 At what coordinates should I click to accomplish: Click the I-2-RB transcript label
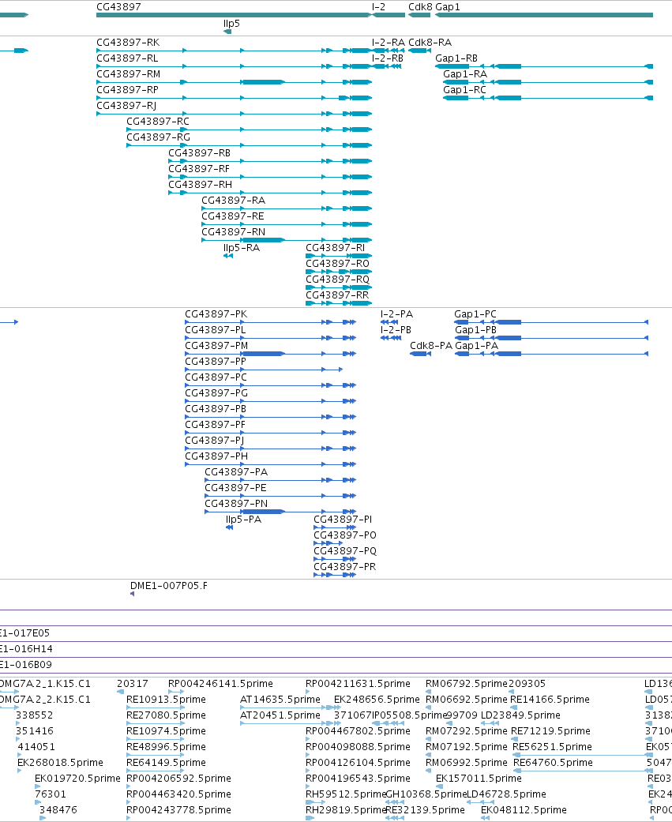coord(388,58)
